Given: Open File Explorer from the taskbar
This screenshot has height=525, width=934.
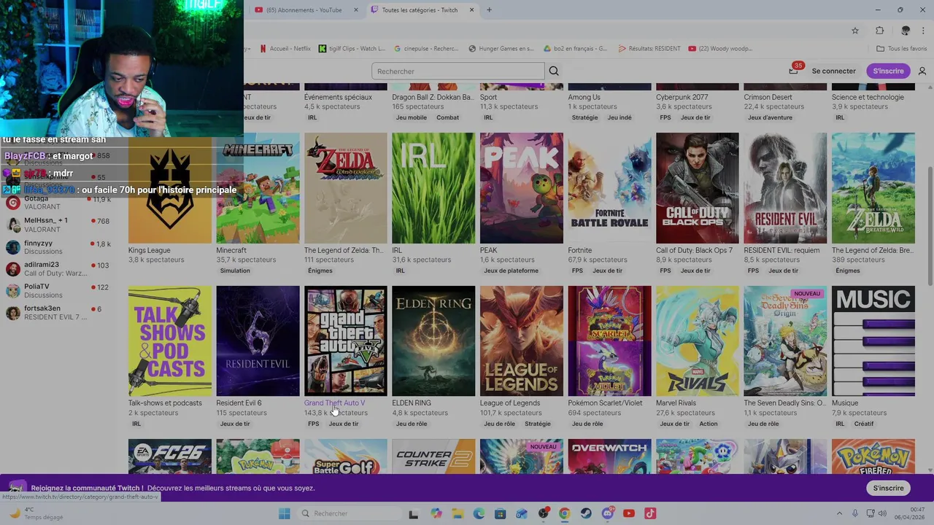Looking at the screenshot, I should 458,513.
